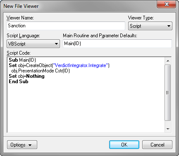The image size is (179, 156).
Task: Click the New File Viewer title bar
Action: click(79, 6)
